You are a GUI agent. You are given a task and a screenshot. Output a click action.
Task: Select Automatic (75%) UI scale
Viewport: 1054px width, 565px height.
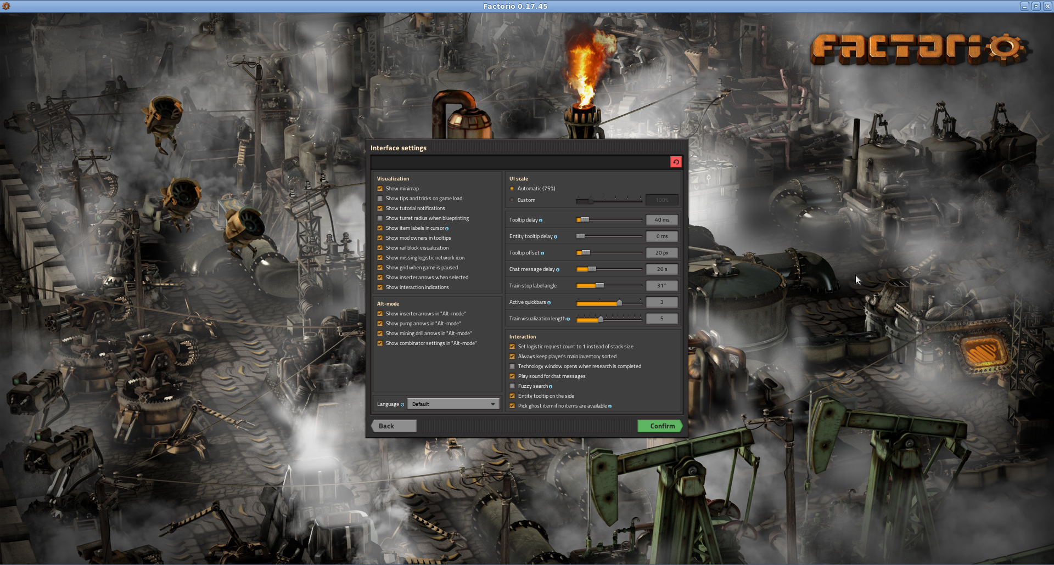[x=512, y=189]
